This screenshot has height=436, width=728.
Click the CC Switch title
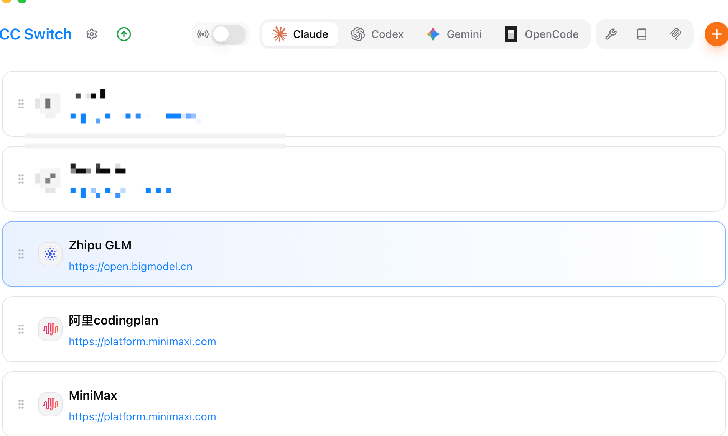pyautogui.click(x=36, y=34)
